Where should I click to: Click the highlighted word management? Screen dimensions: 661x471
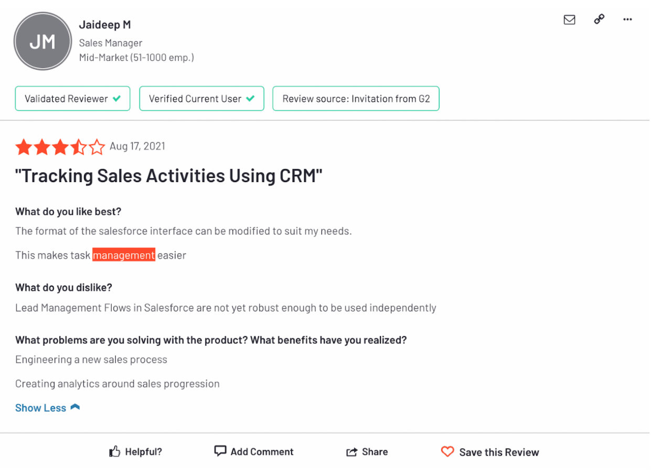pyautogui.click(x=124, y=255)
